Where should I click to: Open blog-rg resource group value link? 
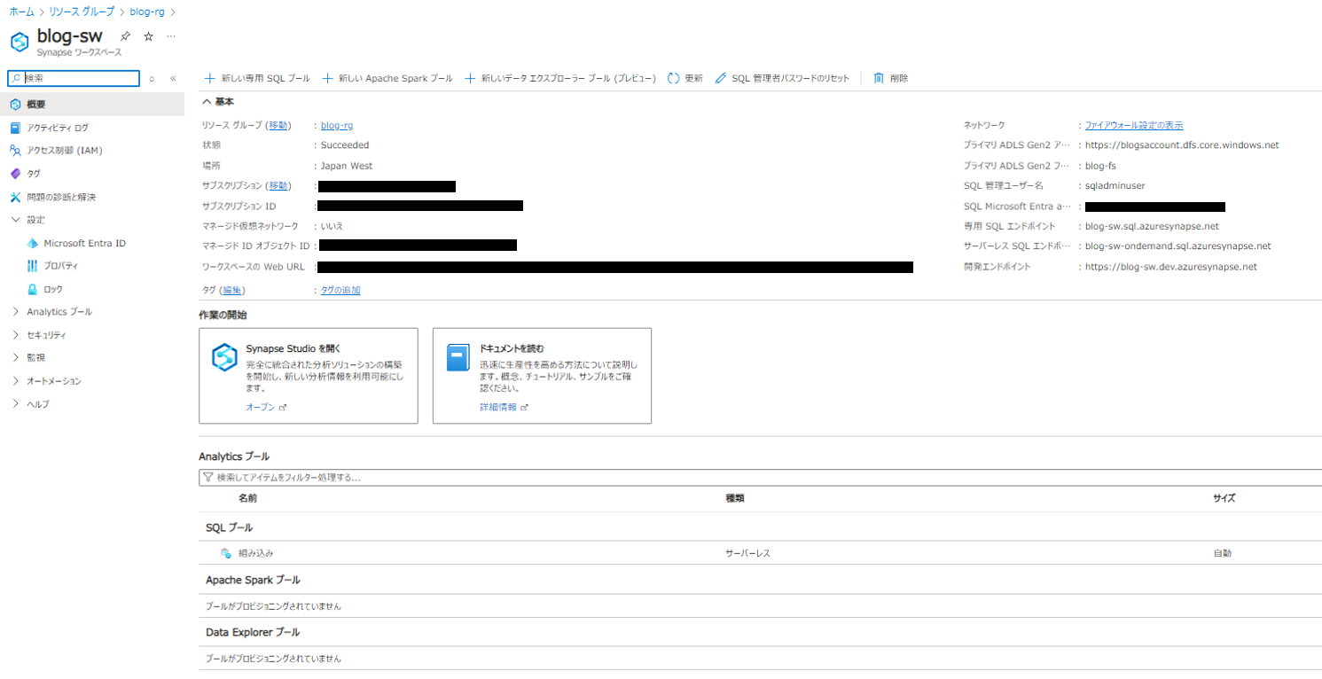pyautogui.click(x=337, y=126)
